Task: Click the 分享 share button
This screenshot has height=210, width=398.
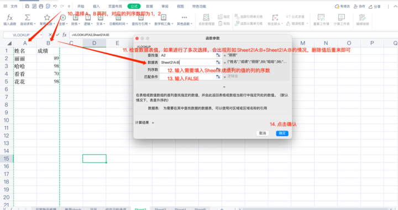Action: pyautogui.click(x=375, y=6)
